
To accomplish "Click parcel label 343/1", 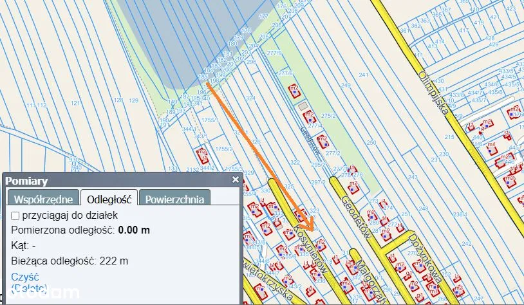I will coord(200,136).
